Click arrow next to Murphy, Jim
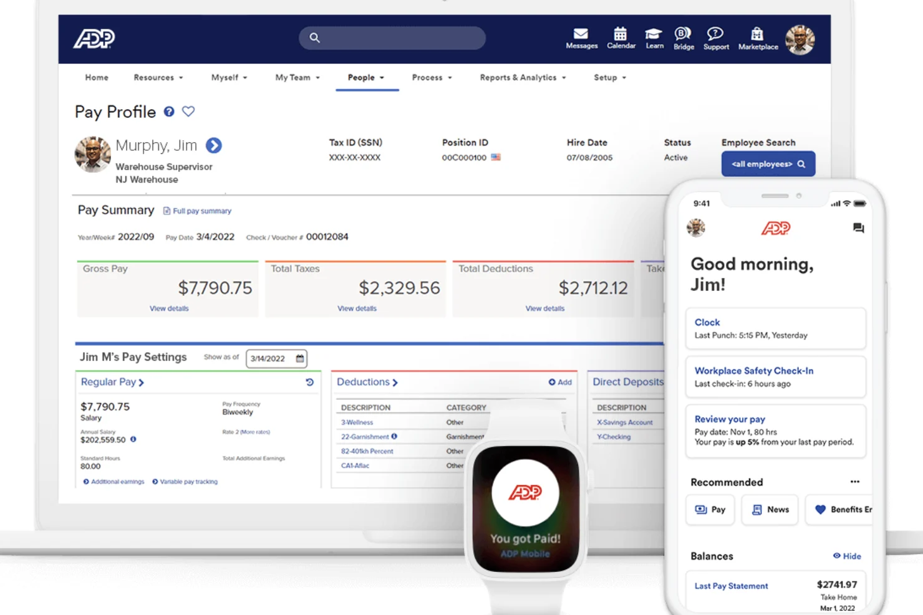The height and width of the screenshot is (615, 923). click(x=214, y=146)
